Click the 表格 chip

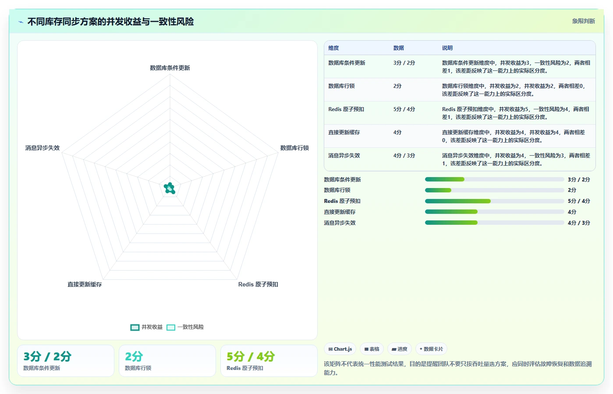(x=372, y=349)
